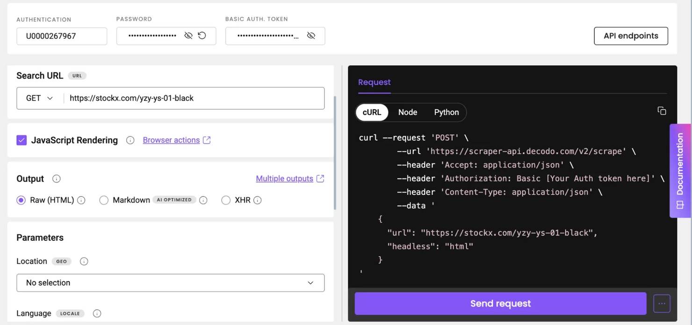Click info icon beside XHR option

pyautogui.click(x=258, y=200)
